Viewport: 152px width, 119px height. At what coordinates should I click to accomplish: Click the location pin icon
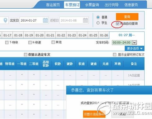5,20
